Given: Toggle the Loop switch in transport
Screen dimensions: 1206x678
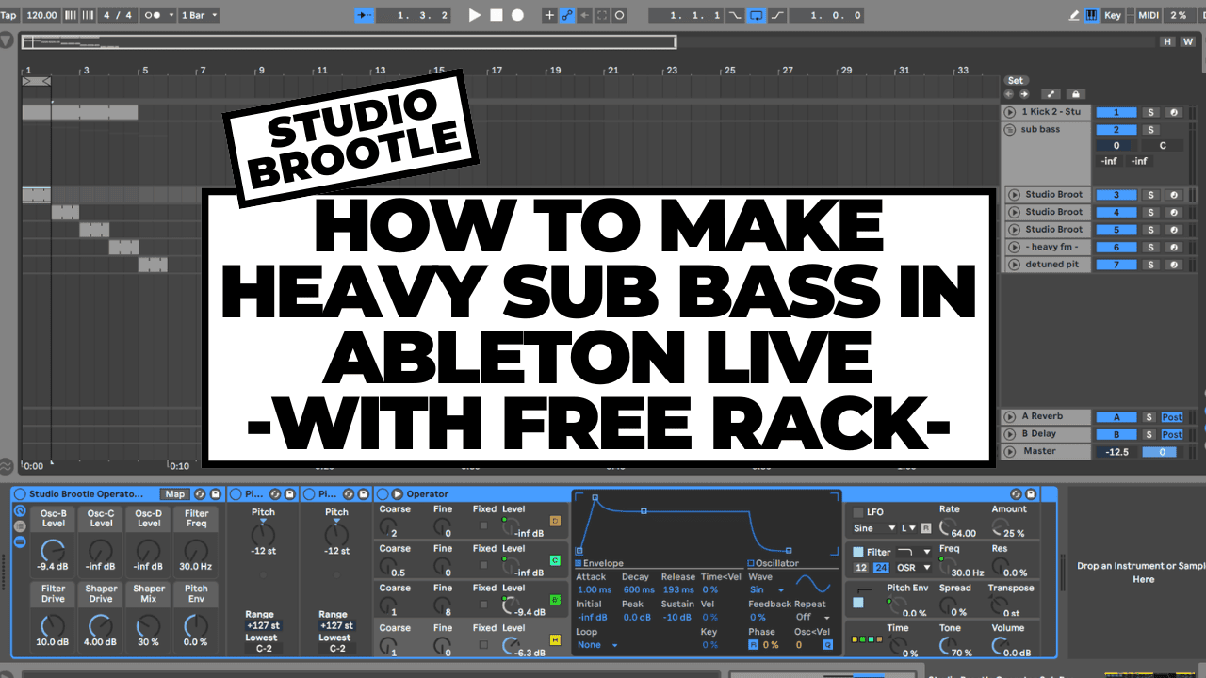Looking at the screenshot, I should pyautogui.click(x=756, y=15).
